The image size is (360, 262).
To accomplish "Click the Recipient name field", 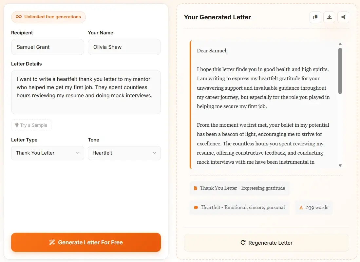I will (47, 47).
